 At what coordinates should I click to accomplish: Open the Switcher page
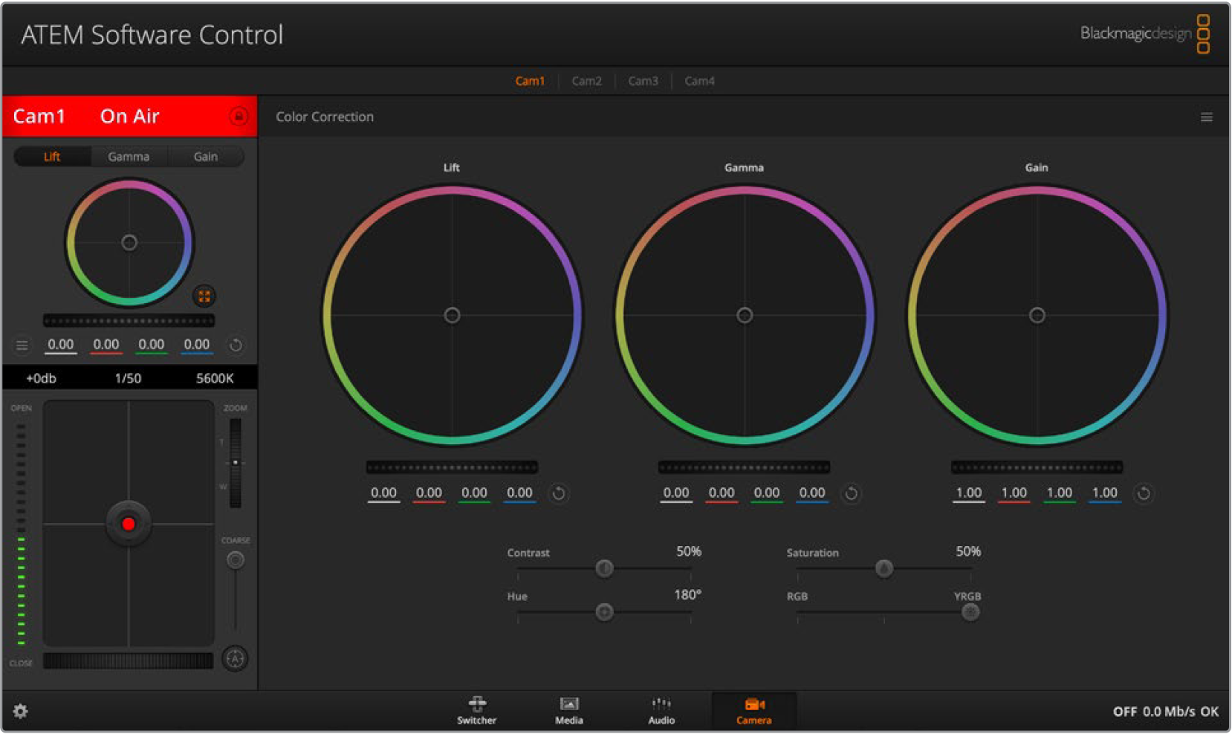coord(476,710)
